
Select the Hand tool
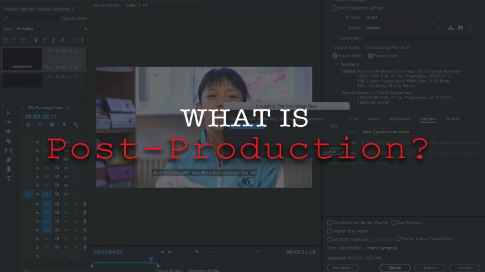point(9,169)
